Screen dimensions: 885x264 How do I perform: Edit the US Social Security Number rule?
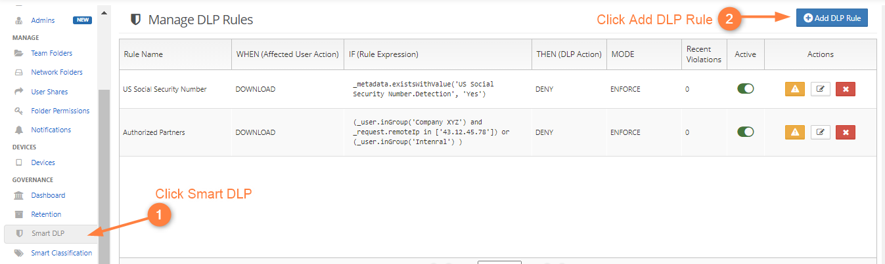(820, 89)
